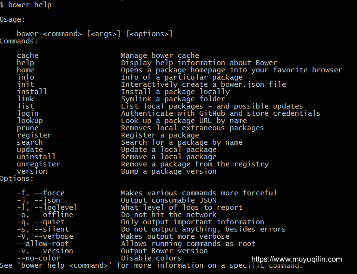This screenshot has width=357, height=274.
Task: Click the 'Usage:' heading text
Action: click(x=12, y=19)
